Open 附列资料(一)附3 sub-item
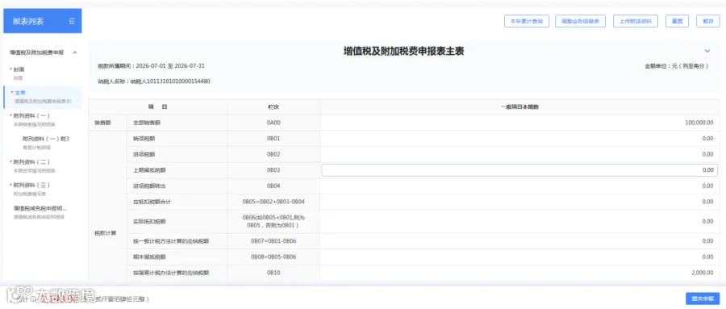The height and width of the screenshot is (309, 726). 45,143
